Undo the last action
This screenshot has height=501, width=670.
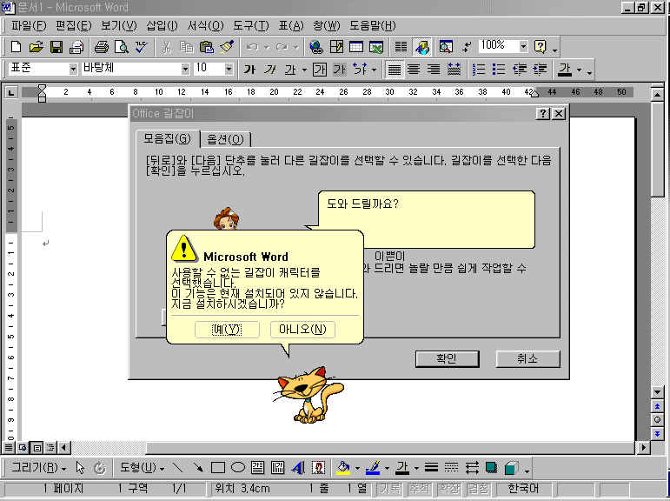[252, 47]
